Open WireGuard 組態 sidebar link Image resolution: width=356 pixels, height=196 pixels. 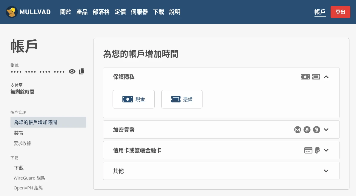click(x=29, y=178)
